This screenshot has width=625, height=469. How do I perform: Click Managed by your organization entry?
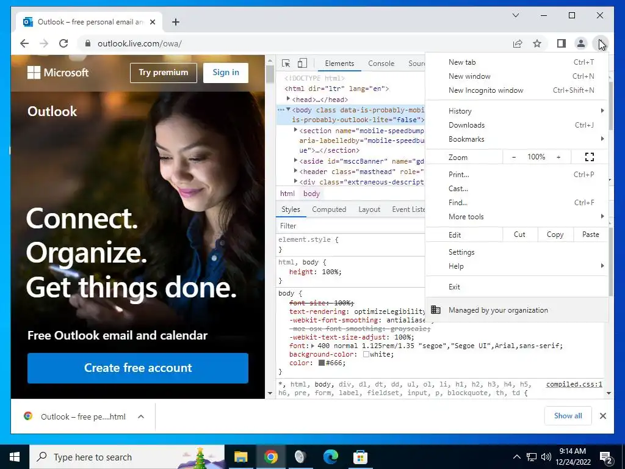tap(517, 310)
